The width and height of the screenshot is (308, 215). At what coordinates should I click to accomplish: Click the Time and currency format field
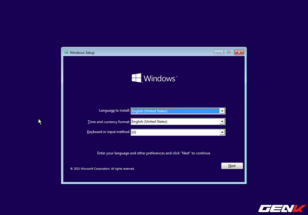(178, 122)
